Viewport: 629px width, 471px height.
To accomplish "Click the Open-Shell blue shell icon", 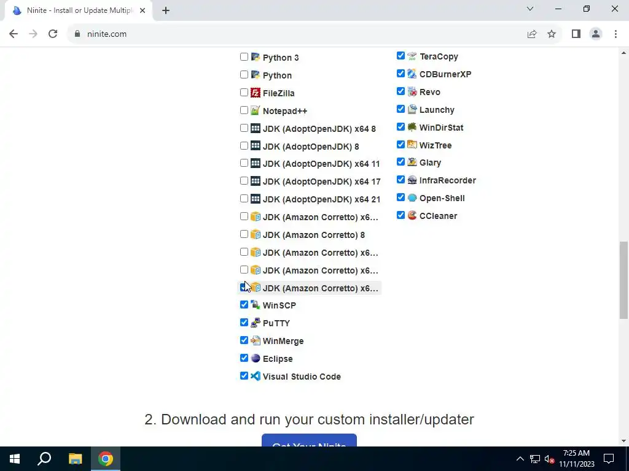I will click(412, 197).
